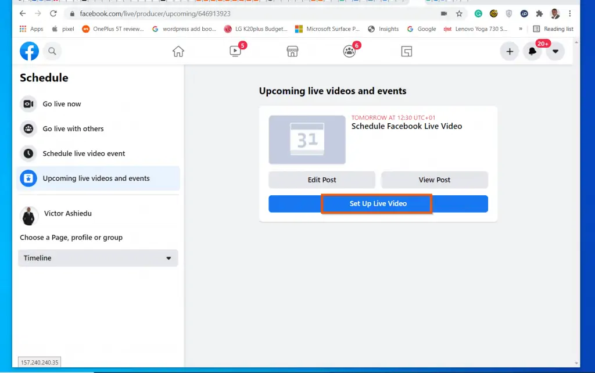Click the blue iP extension icon
The image size is (595, 373).
tap(524, 14)
